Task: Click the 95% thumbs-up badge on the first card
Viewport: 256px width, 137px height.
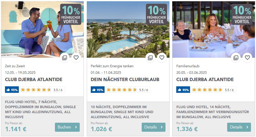Action: (x=12, y=90)
